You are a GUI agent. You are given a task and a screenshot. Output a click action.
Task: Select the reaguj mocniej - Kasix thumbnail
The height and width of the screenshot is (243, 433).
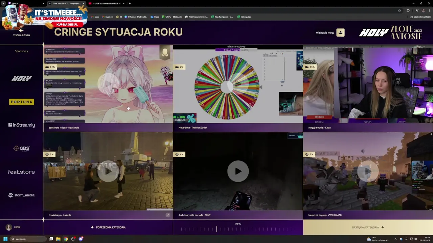click(368, 84)
